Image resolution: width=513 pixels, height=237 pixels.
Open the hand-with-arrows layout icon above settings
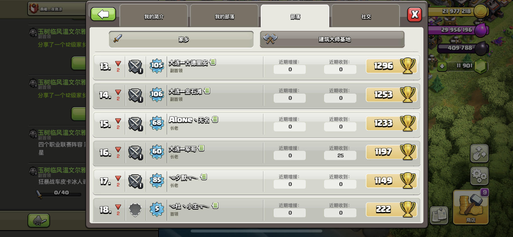coord(479,153)
